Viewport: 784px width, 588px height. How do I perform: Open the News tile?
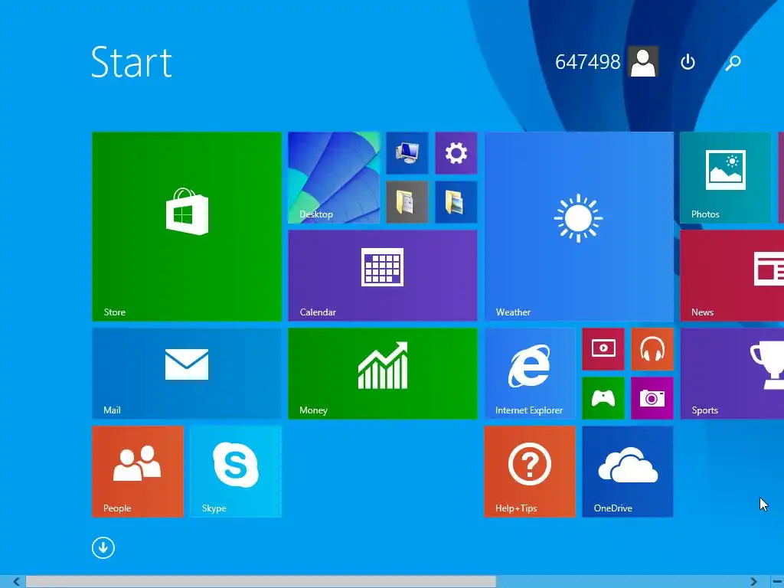coord(732,276)
